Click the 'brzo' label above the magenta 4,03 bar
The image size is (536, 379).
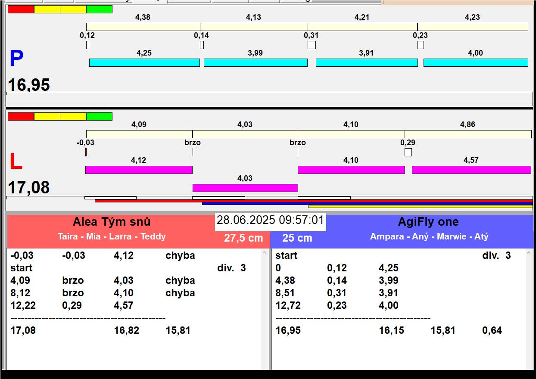tap(193, 143)
